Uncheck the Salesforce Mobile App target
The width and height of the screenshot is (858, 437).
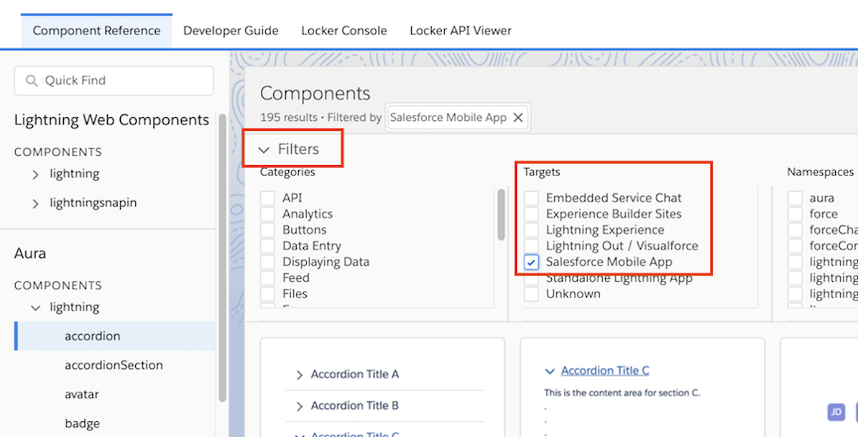pos(531,262)
